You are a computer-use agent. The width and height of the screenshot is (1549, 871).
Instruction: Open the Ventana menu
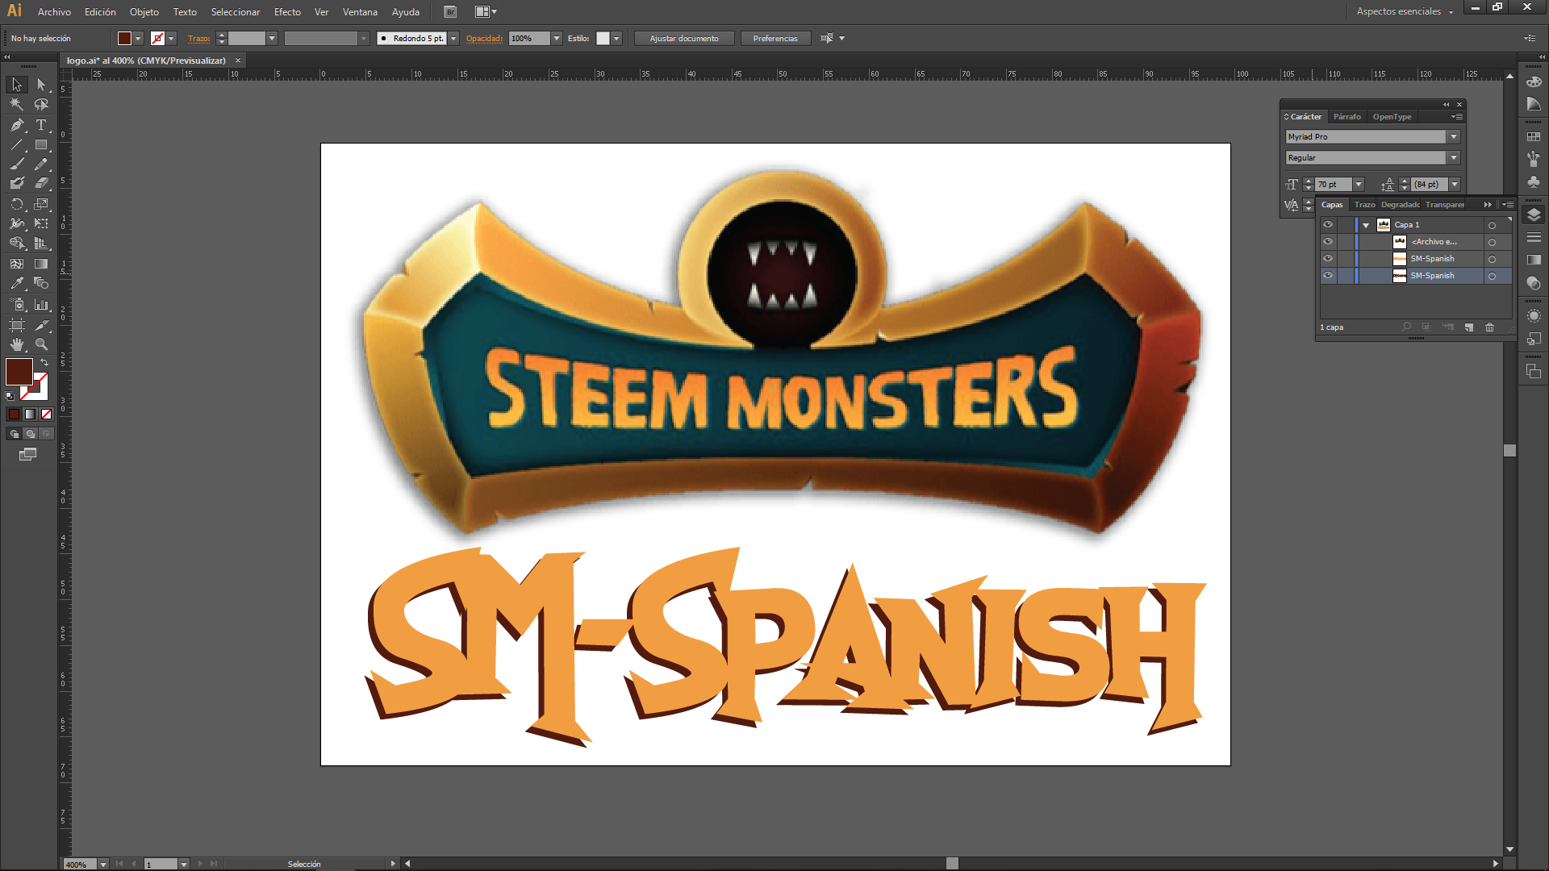360,12
